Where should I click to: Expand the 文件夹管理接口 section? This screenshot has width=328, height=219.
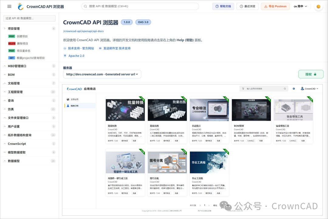point(29,118)
